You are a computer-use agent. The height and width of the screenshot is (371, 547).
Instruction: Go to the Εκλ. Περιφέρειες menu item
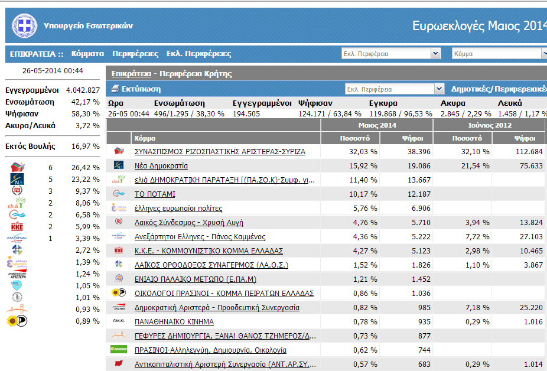[x=198, y=54]
